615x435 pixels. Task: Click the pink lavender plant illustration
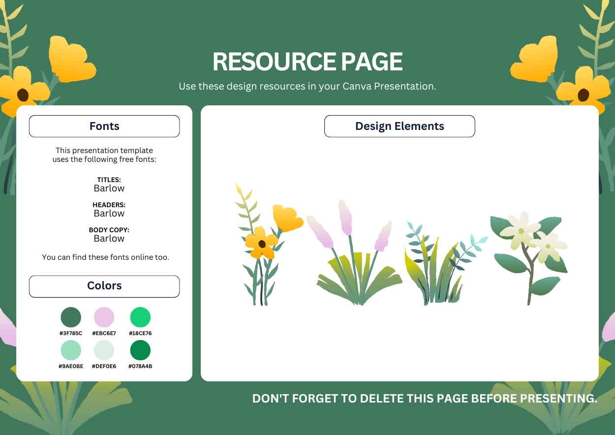click(x=354, y=252)
